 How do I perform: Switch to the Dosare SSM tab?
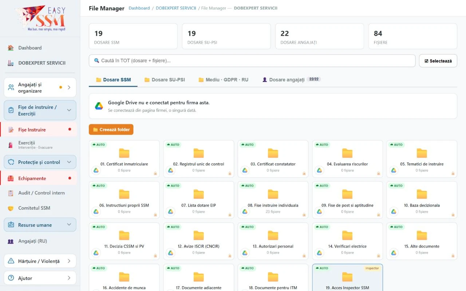(x=113, y=80)
